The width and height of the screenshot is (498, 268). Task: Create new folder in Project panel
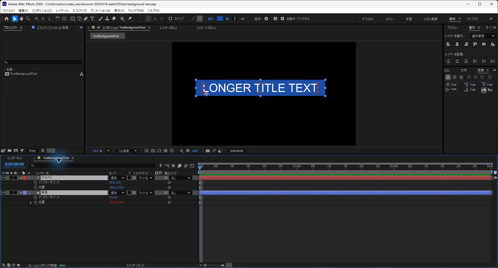coord(9,151)
